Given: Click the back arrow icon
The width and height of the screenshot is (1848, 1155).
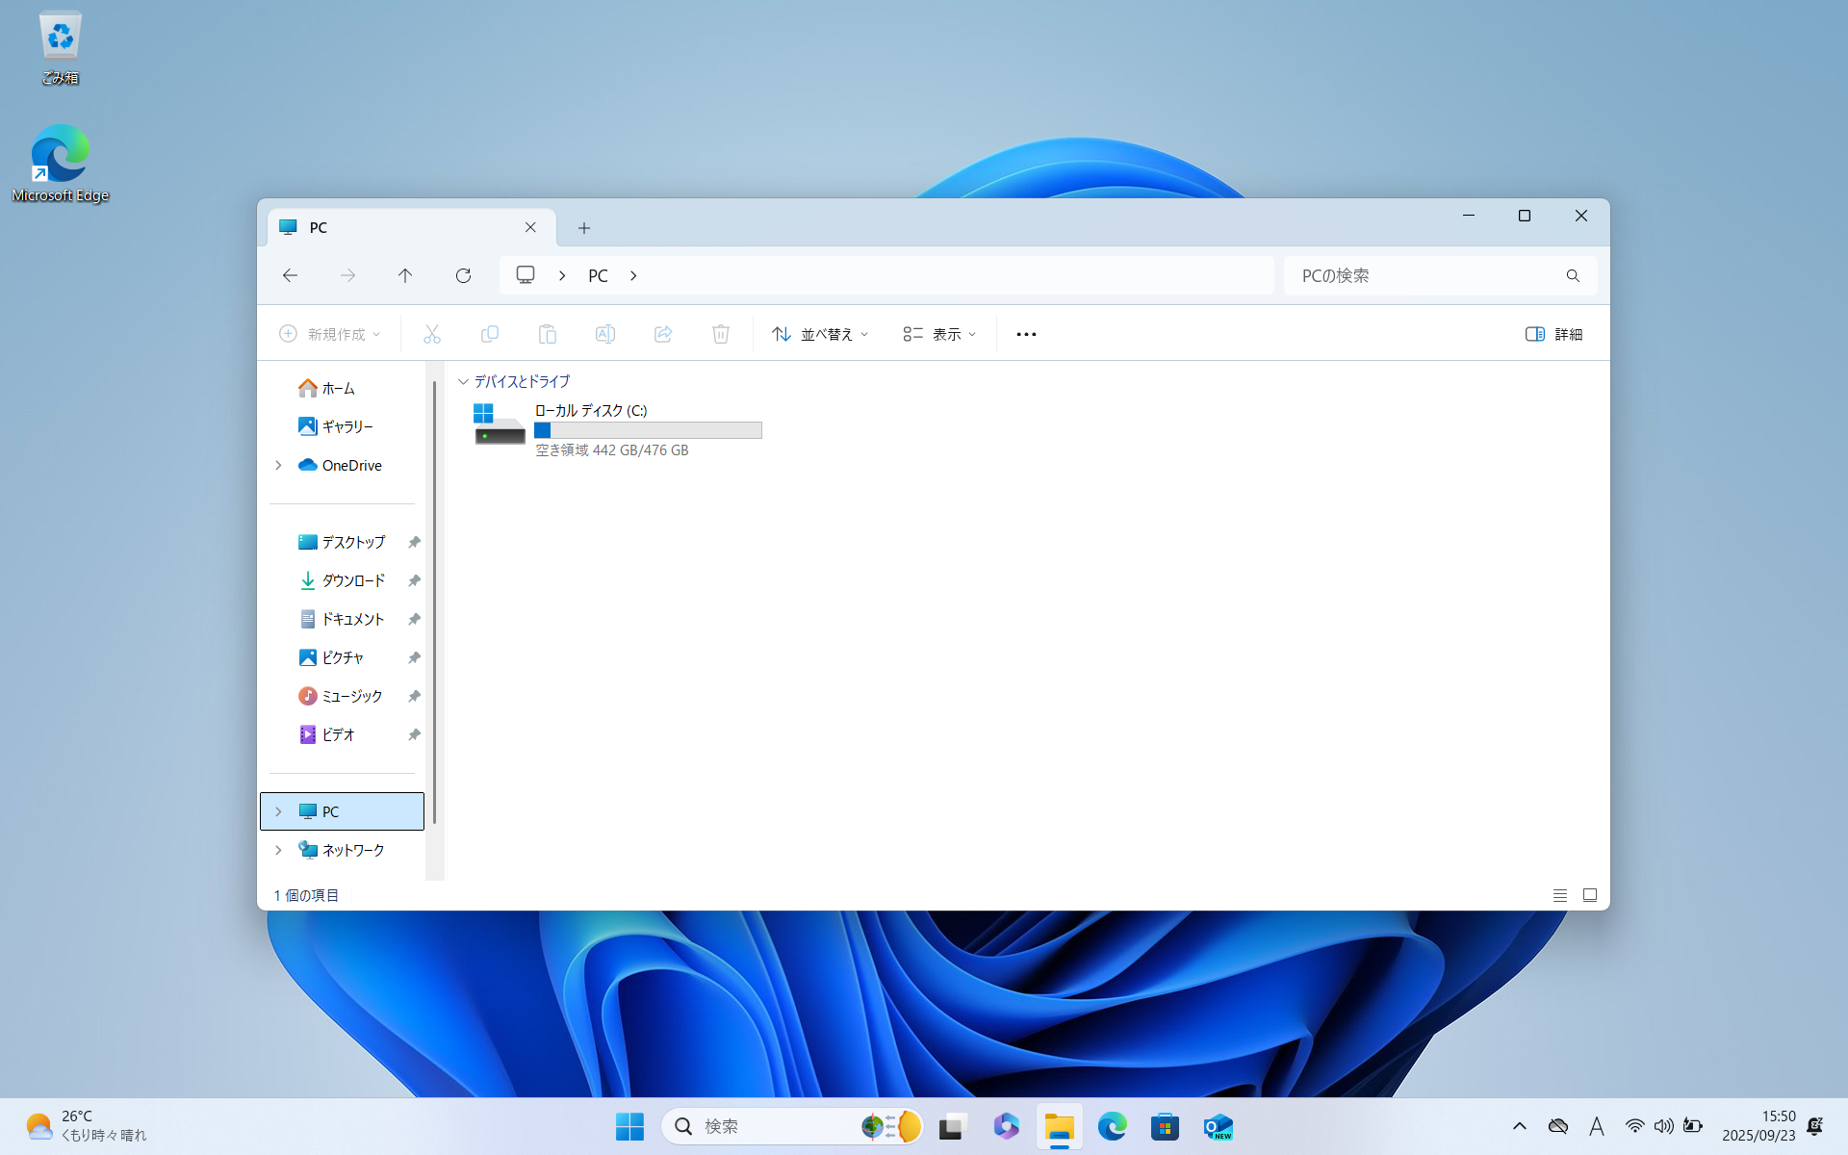Looking at the screenshot, I should [x=290, y=275].
